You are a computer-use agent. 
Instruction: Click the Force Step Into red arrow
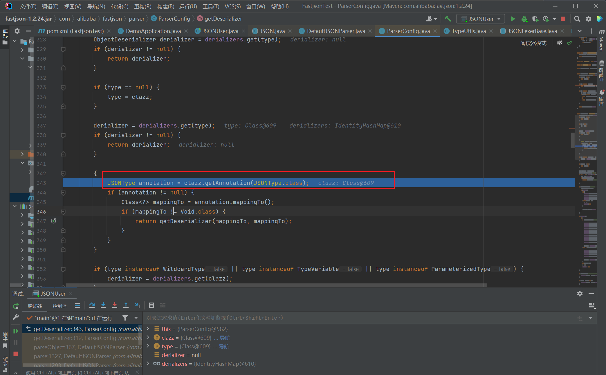tap(115, 305)
